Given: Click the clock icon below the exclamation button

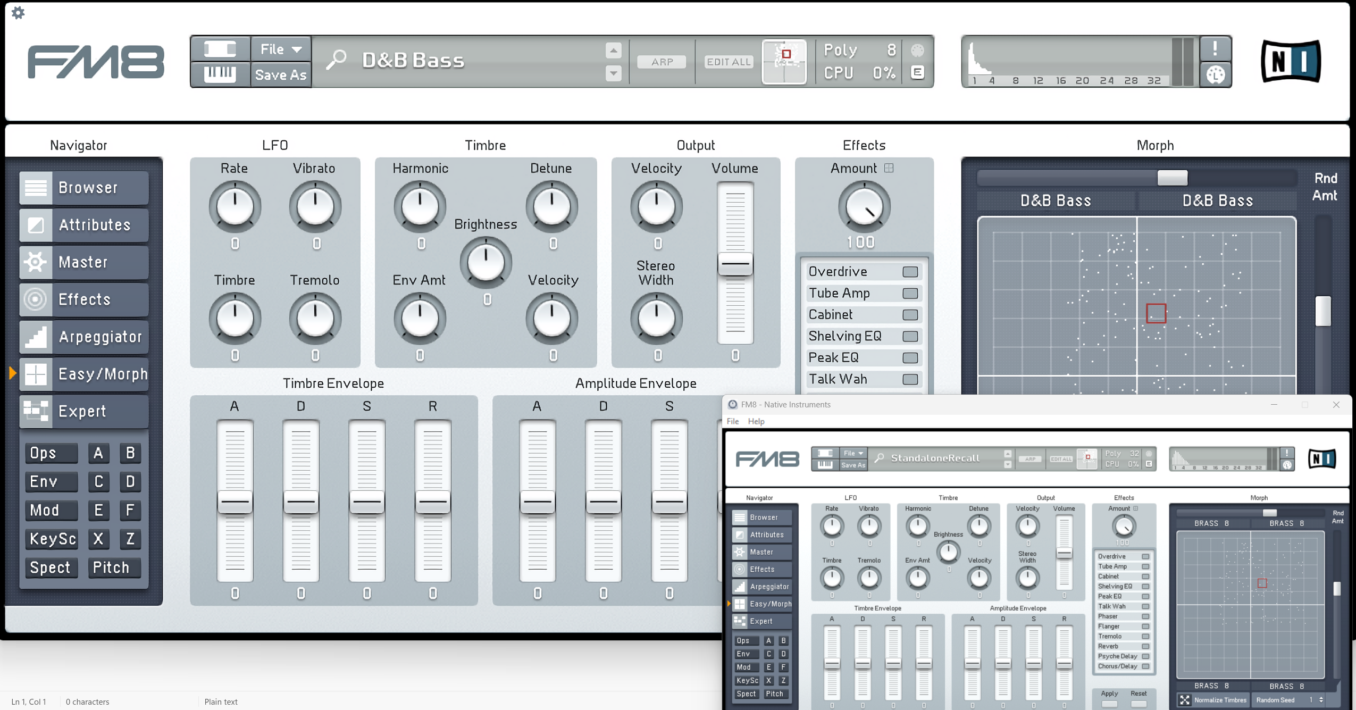Looking at the screenshot, I should pyautogui.click(x=1215, y=74).
